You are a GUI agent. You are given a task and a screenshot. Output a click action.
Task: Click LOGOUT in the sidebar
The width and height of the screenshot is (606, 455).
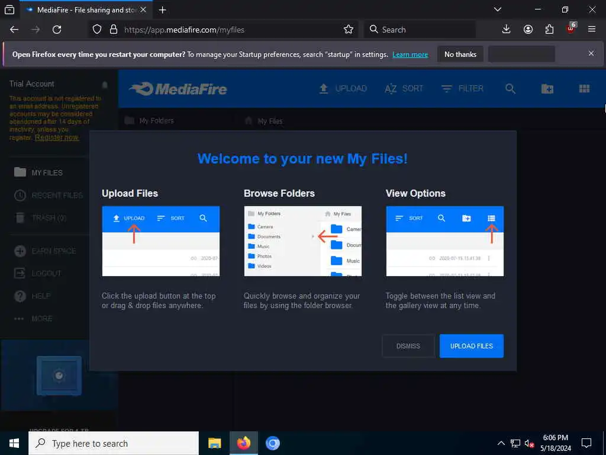(x=37, y=273)
